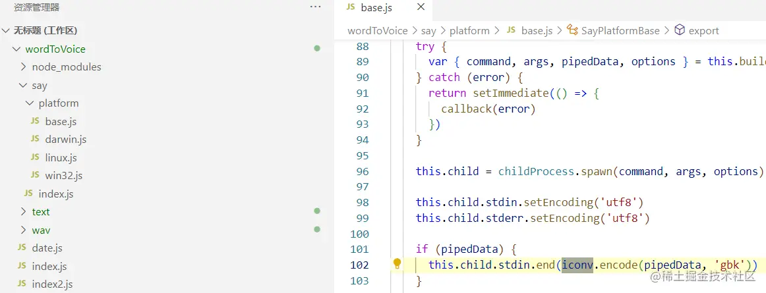Open date.js in the file tree
The image size is (766, 293).
(47, 248)
